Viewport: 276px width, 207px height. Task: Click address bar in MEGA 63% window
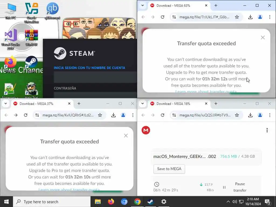point(204,17)
